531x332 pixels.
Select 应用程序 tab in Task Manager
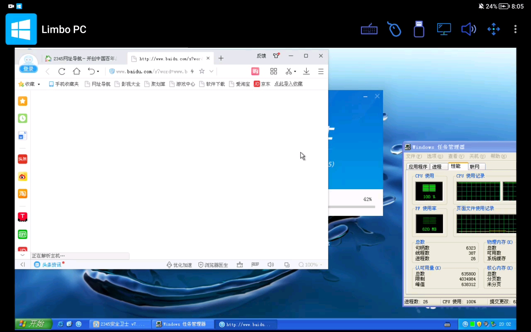(418, 166)
